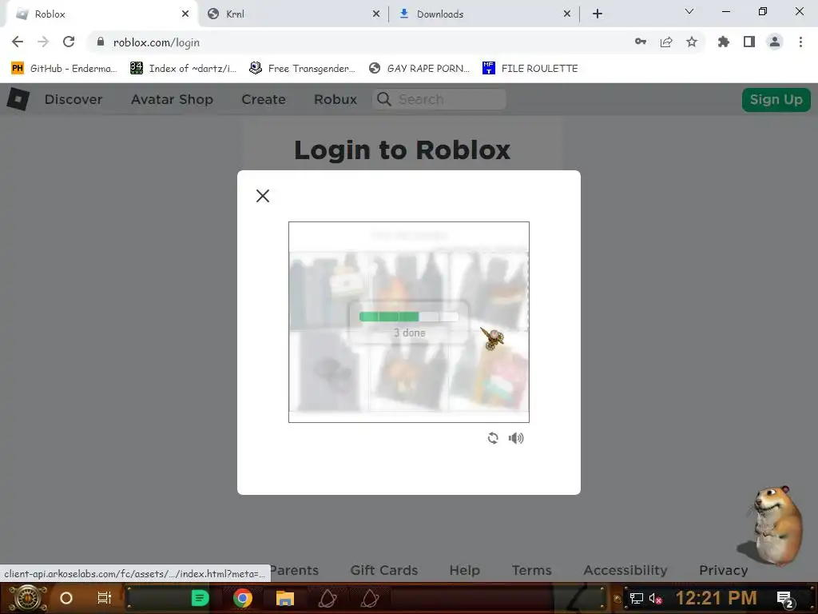Open Chrome from the taskbar

click(x=243, y=598)
